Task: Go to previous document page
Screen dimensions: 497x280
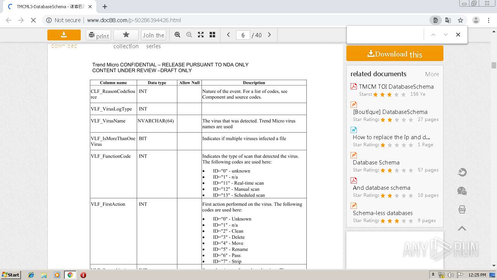Action: pos(228,35)
